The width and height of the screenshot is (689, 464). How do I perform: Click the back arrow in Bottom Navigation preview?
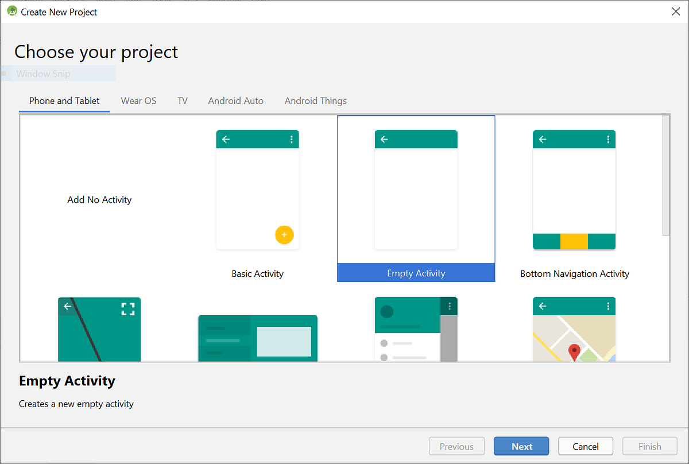(542, 139)
